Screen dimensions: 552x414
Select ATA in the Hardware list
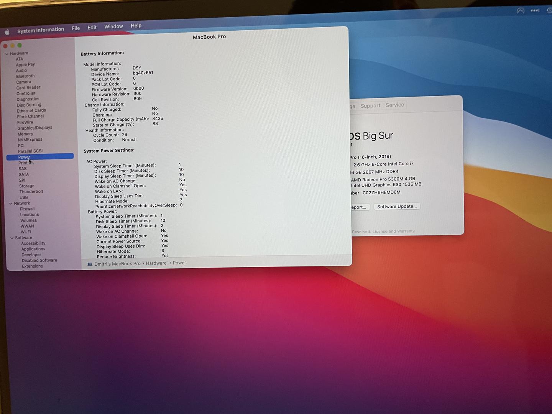coord(20,59)
